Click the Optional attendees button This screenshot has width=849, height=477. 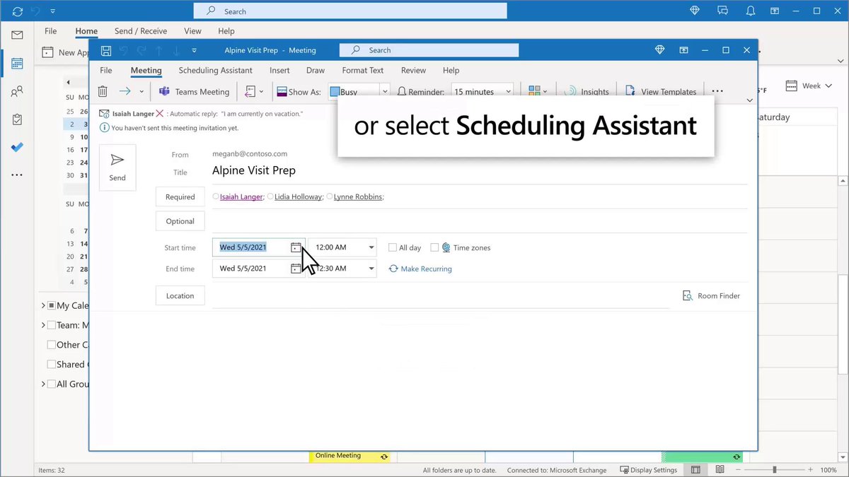coord(180,221)
